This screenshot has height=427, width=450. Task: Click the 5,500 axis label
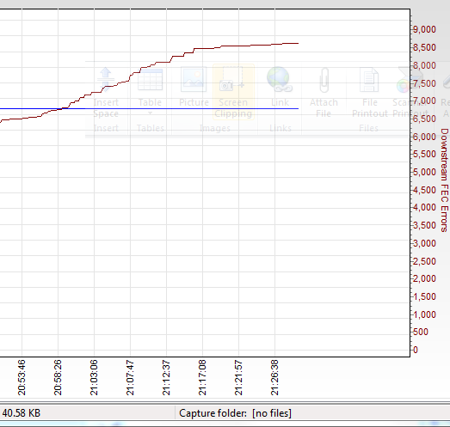tap(424, 154)
